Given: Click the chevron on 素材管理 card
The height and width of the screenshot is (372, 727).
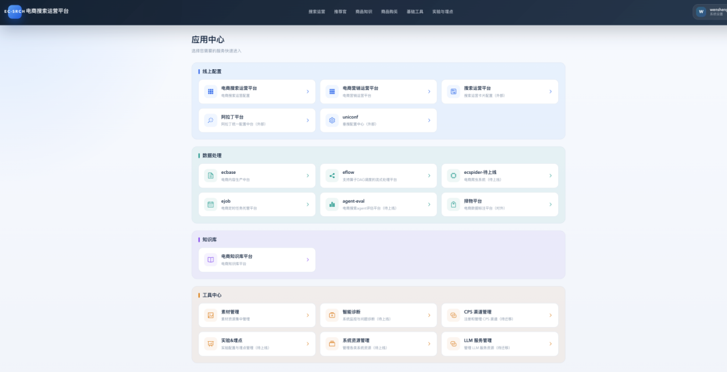Looking at the screenshot, I should [308, 315].
